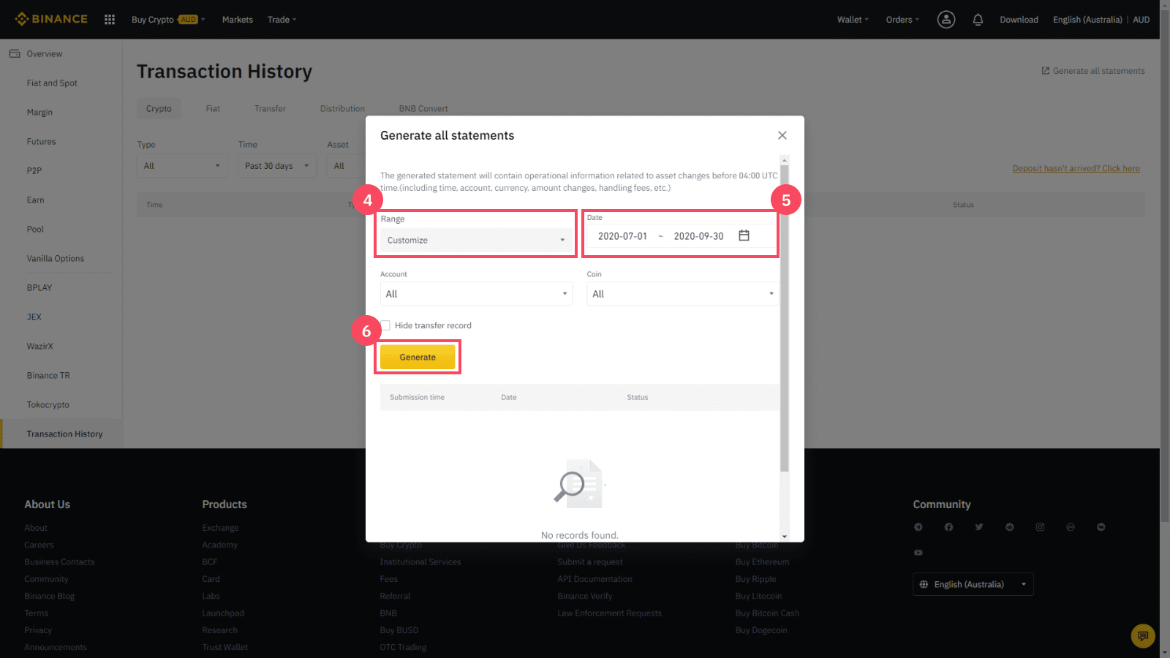Click the Twitter community icon
The height and width of the screenshot is (658, 1170).
pos(979,527)
